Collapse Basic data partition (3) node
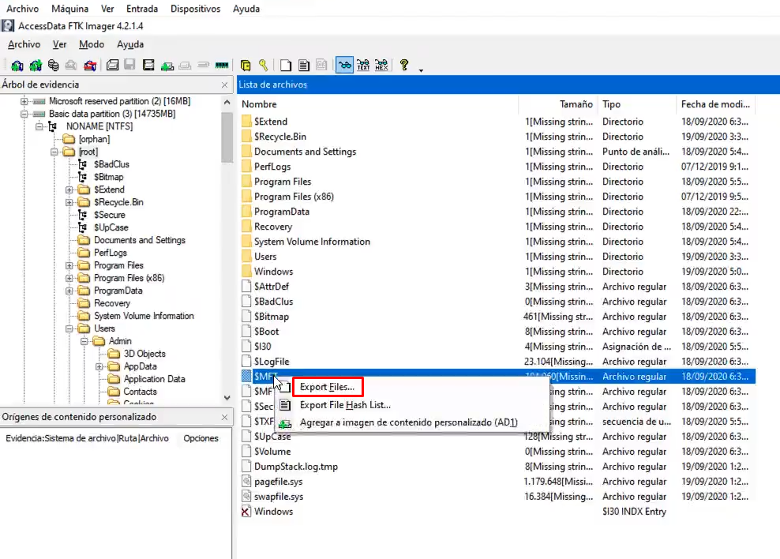The height and width of the screenshot is (559, 780). point(24,114)
